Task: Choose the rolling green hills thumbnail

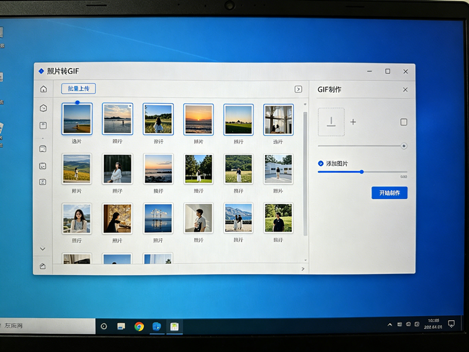Action: [x=77, y=169]
